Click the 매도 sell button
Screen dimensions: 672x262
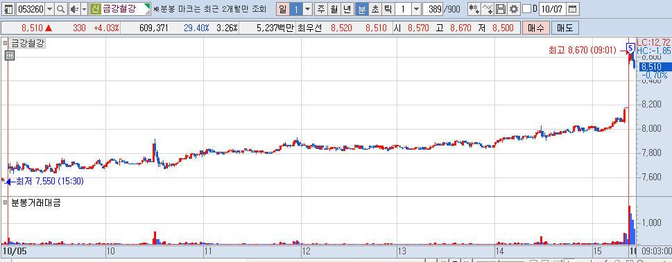click(x=565, y=28)
